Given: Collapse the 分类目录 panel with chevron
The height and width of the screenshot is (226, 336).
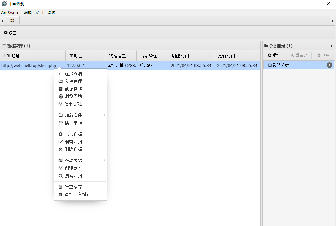Looking at the screenshot, I should tap(331, 46).
